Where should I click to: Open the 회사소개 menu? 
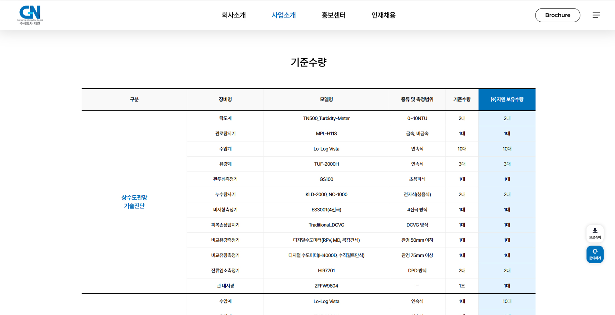(233, 15)
